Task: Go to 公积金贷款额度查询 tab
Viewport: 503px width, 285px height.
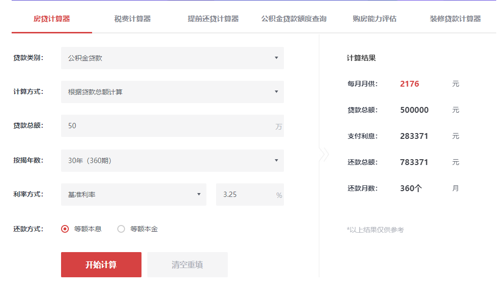Action: click(x=294, y=19)
